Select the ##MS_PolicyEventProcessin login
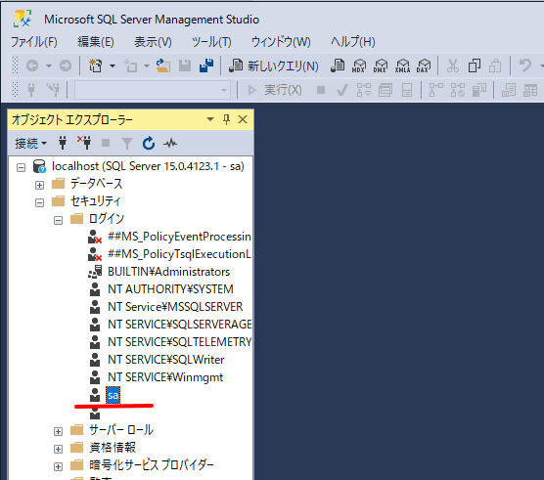Image resolution: width=544 pixels, height=480 pixels. click(x=179, y=237)
